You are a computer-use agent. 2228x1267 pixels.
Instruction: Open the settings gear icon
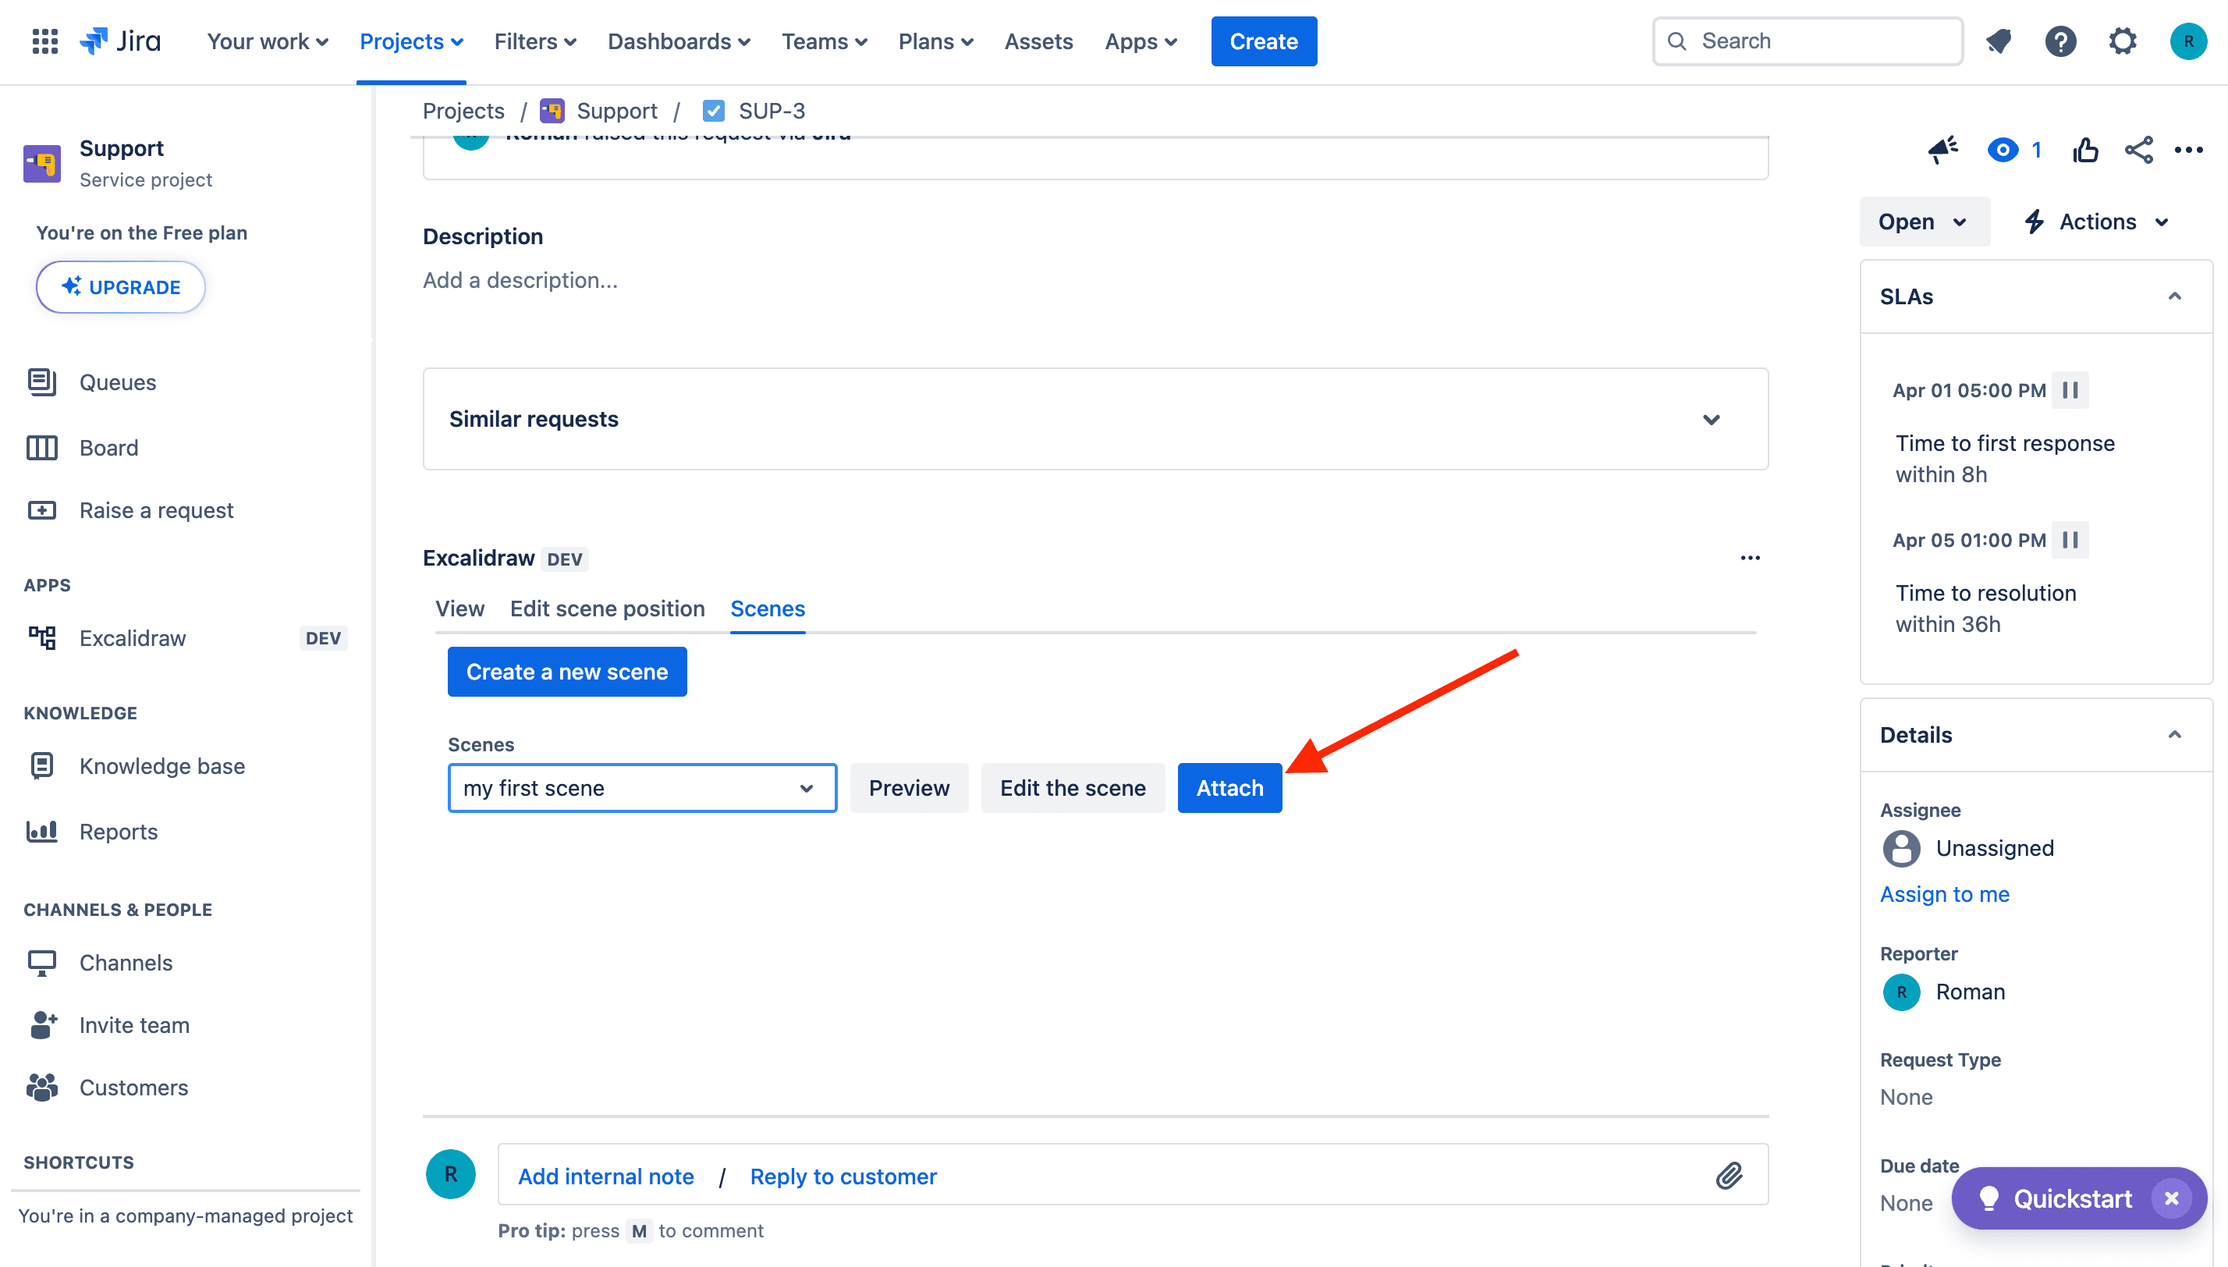[2123, 41]
